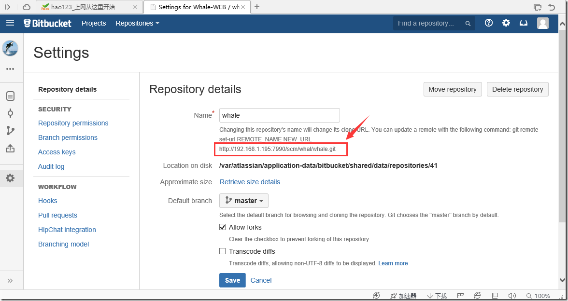Open Branch permissions settings
This screenshot has height=301, width=568.
pyautogui.click(x=68, y=137)
